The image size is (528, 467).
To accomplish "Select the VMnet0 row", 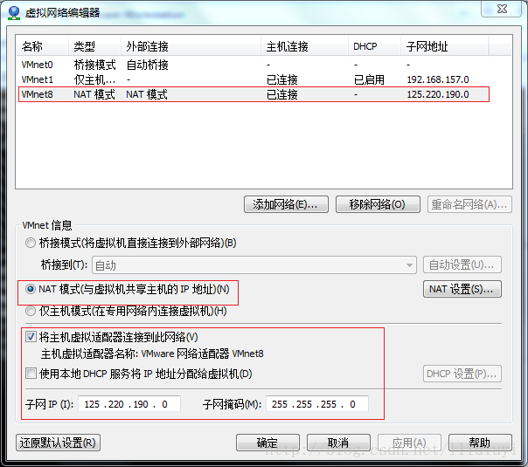I will (254, 65).
